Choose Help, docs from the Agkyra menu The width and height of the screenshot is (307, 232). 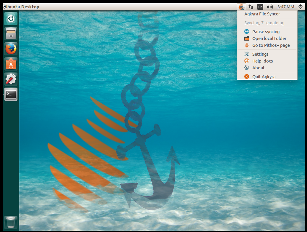pyautogui.click(x=263, y=61)
